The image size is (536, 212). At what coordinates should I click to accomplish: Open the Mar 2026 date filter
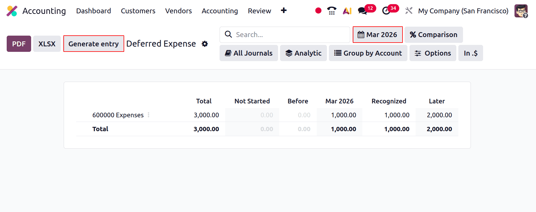tap(377, 34)
